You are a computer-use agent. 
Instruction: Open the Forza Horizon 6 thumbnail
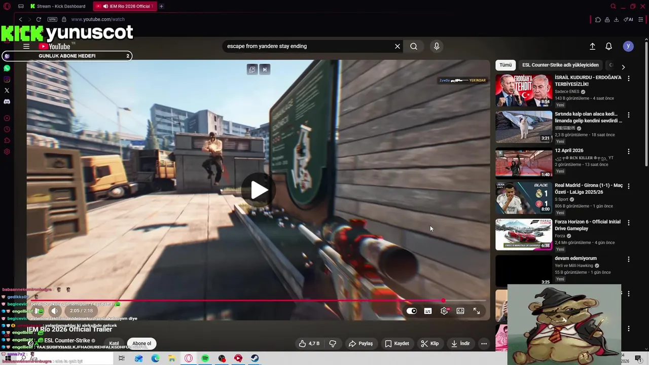click(524, 234)
